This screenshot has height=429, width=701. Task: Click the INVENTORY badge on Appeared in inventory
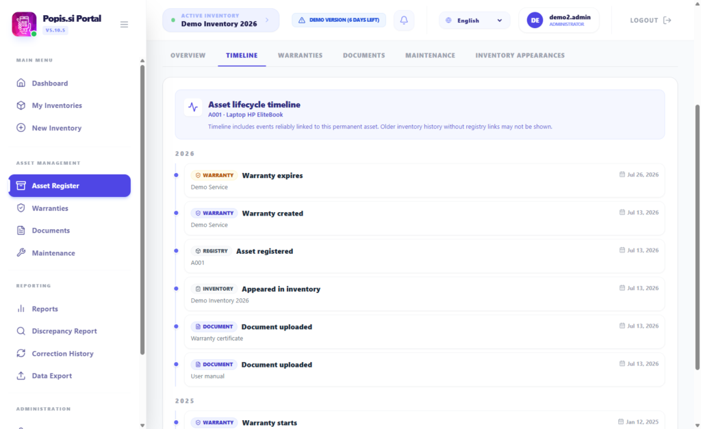pyautogui.click(x=214, y=289)
